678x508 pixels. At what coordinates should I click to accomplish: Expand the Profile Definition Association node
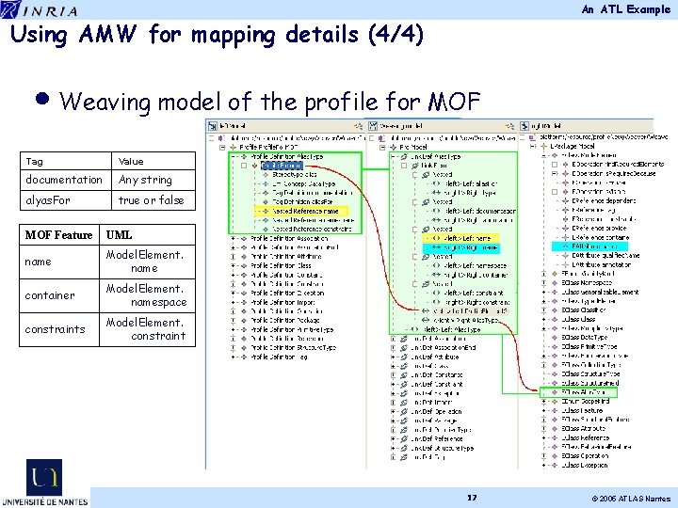tap(234, 238)
